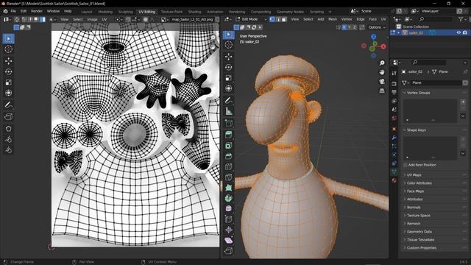Screen dimensions: 471x265
Task: Select the Rip Region tool in the UV editor
Action: pyautogui.click(x=8, y=116)
